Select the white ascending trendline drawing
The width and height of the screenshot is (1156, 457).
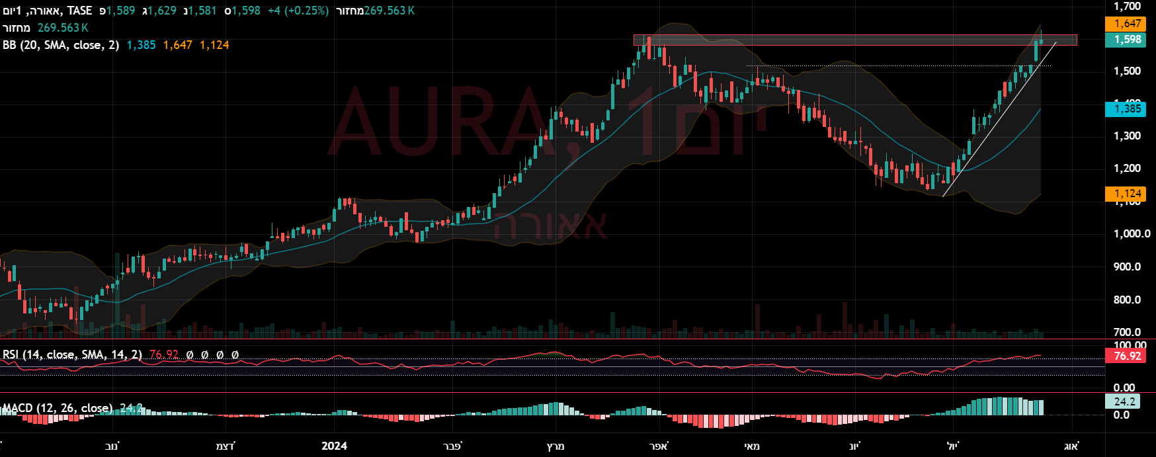(x=999, y=120)
